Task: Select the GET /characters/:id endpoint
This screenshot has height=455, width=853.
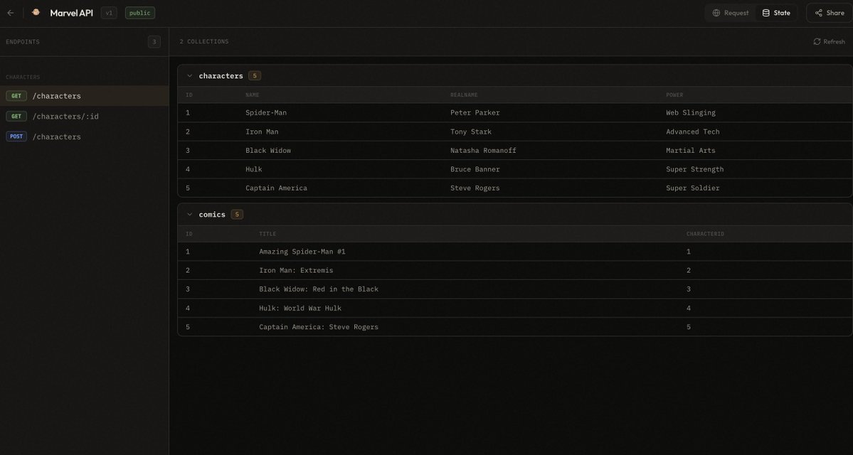Action: tap(85, 117)
